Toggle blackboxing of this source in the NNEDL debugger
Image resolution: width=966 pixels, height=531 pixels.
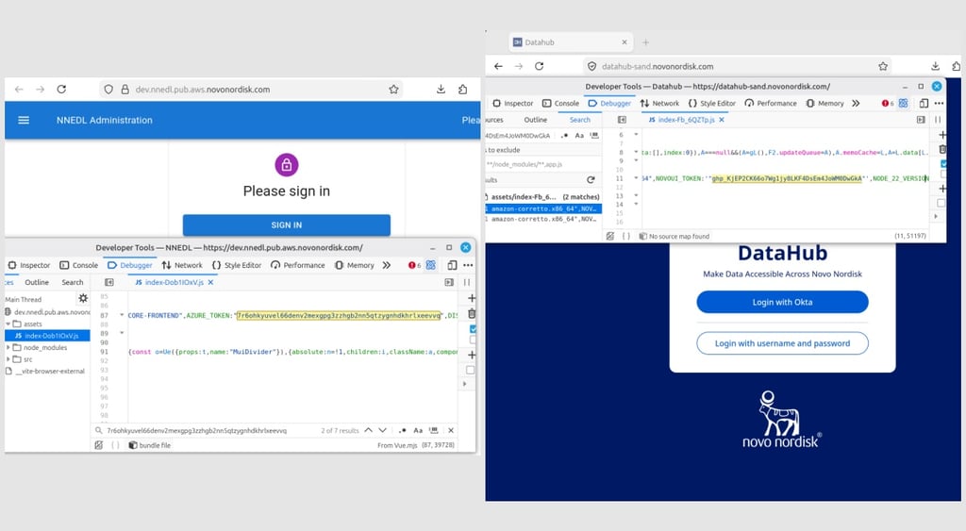point(98,445)
